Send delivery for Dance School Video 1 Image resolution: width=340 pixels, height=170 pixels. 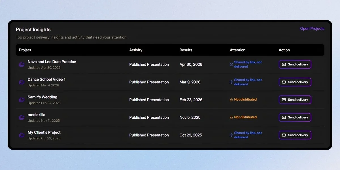pos(295,82)
